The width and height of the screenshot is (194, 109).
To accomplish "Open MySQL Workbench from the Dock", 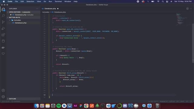I will pyautogui.click(x=130, y=106).
